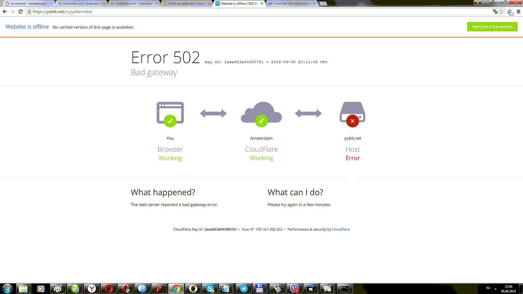523x294 pixels.
Task: Open the Chrome hamburger menu
Action: (518, 11)
